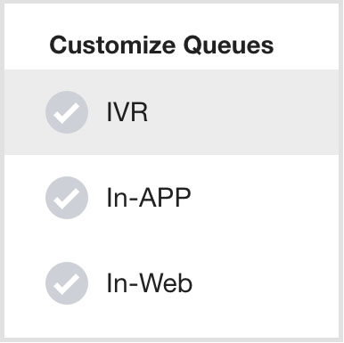Deselect IVR in Customize Queues list
The height and width of the screenshot is (343, 344).
tap(67, 112)
